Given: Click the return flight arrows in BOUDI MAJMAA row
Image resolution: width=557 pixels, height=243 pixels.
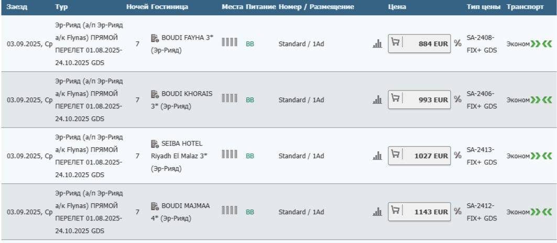Looking at the screenshot, I should point(548,212).
